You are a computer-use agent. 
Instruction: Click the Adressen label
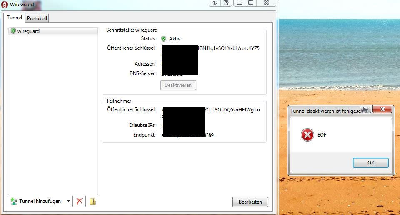[x=145, y=63]
